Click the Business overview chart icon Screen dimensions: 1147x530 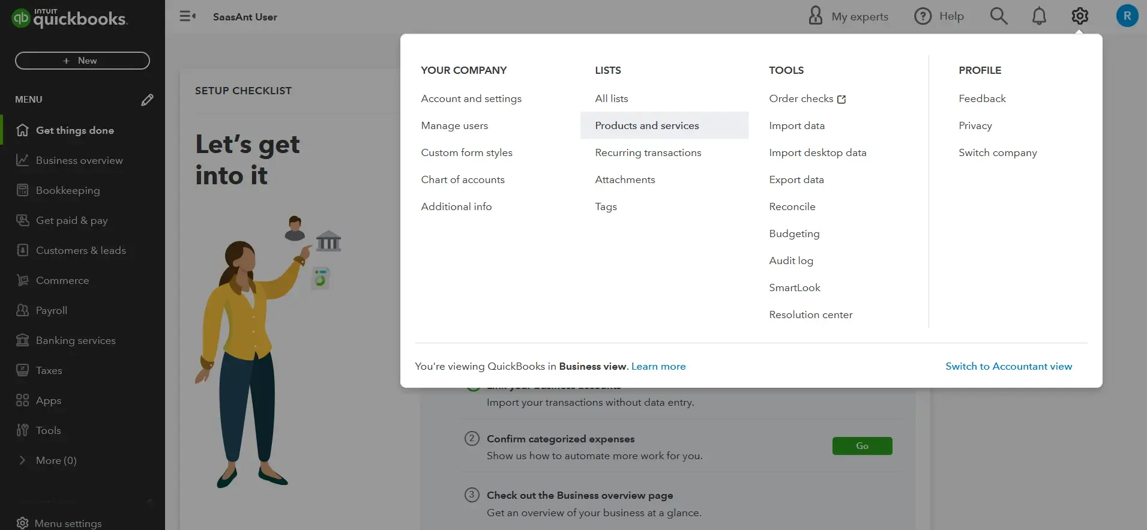click(22, 160)
